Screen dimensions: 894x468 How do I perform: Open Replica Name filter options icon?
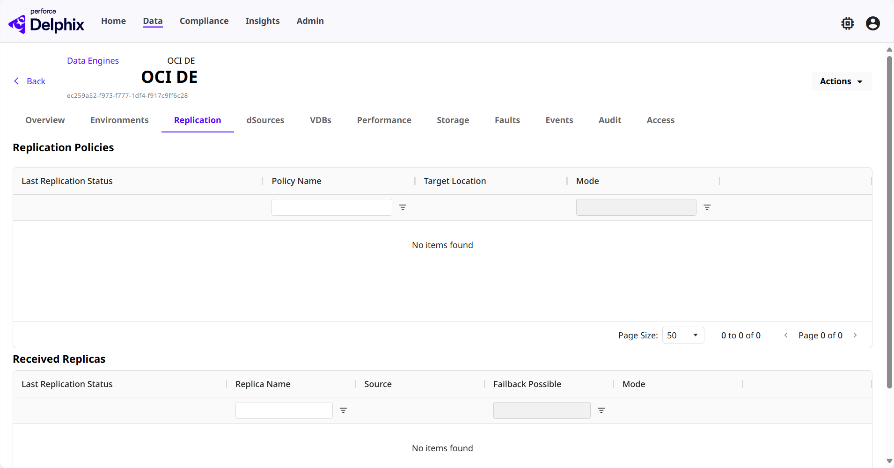[x=343, y=410]
